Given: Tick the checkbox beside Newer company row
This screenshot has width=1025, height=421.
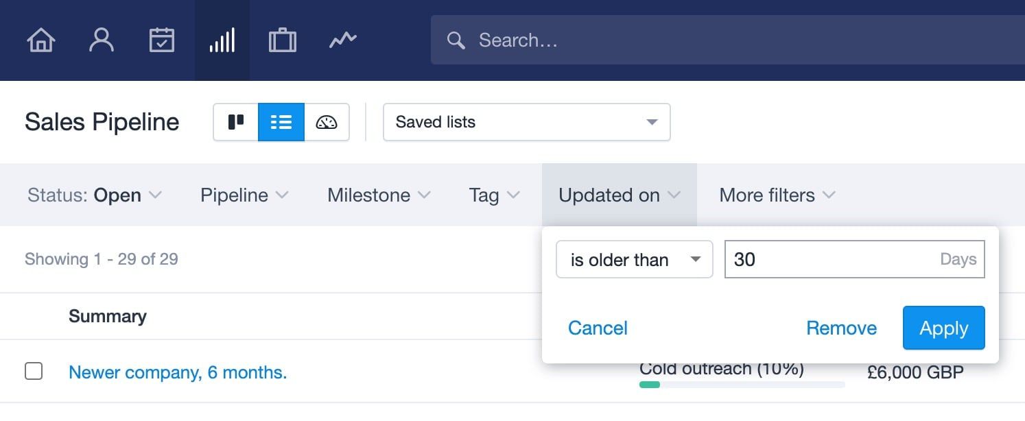Looking at the screenshot, I should pos(34,372).
